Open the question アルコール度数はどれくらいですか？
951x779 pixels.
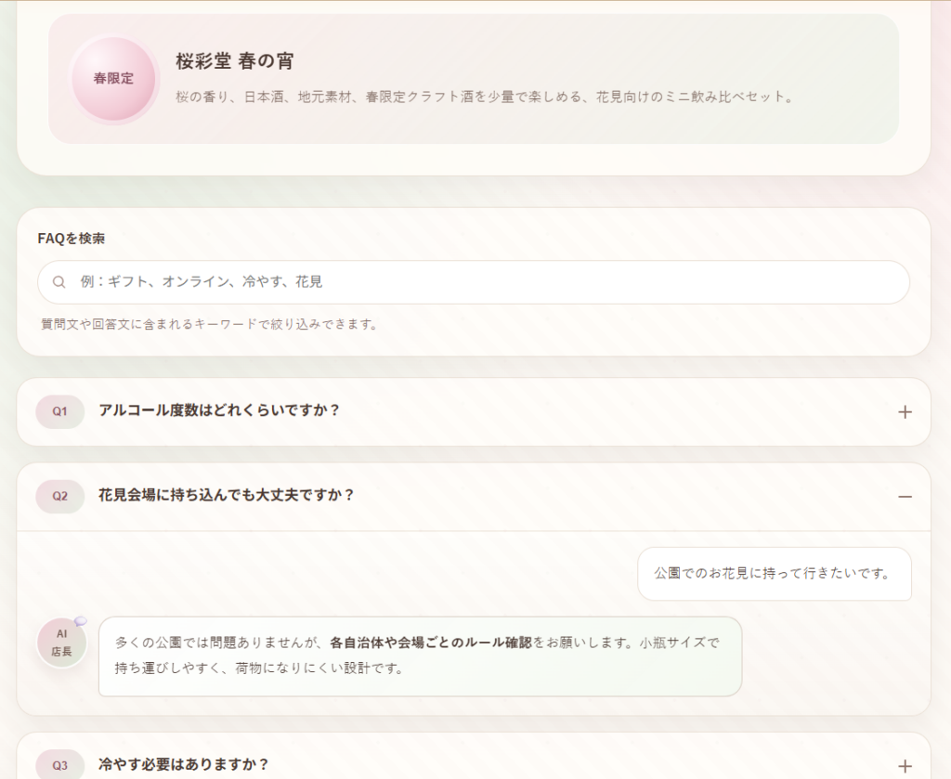tap(219, 410)
